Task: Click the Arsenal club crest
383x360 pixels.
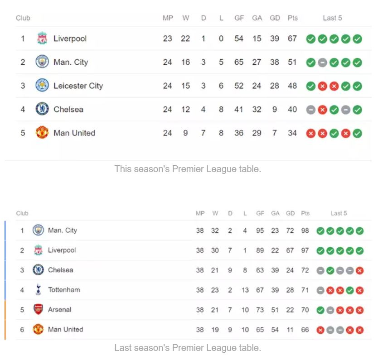Action: click(38, 310)
